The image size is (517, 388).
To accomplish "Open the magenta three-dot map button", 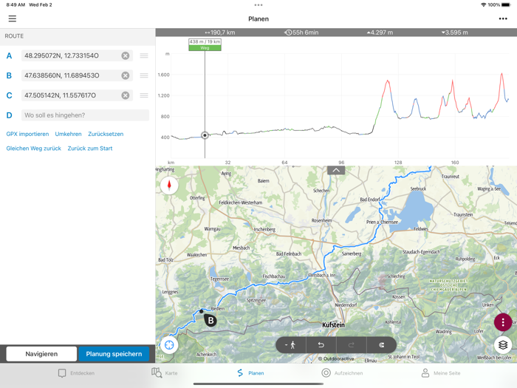I will 503,322.
